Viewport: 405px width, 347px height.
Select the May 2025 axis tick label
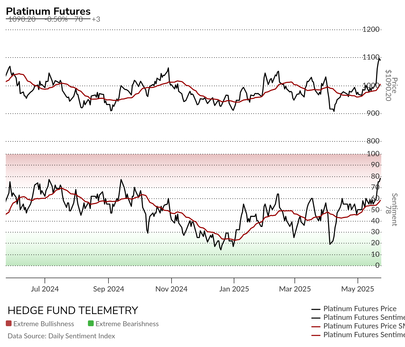click(358, 289)
